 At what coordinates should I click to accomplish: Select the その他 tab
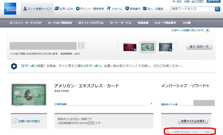pyautogui.click(x=187, y=23)
